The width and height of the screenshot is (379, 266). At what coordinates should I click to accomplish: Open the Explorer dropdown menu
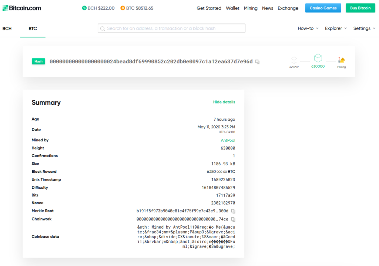336,28
